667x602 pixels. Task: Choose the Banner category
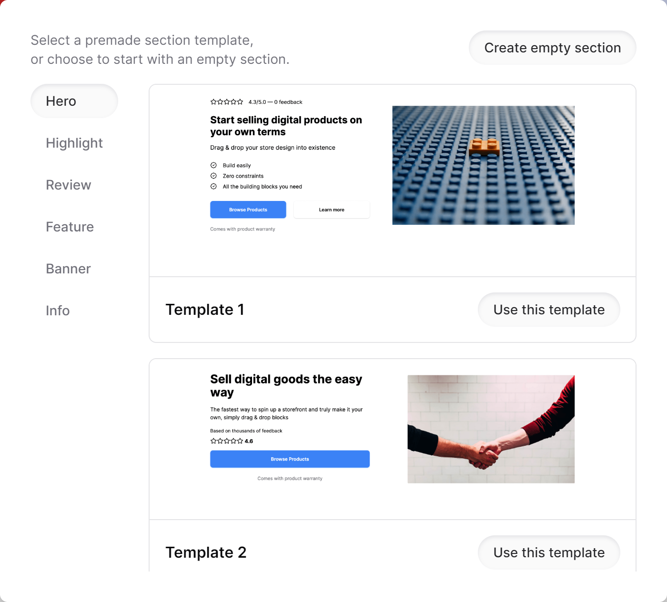coord(69,269)
